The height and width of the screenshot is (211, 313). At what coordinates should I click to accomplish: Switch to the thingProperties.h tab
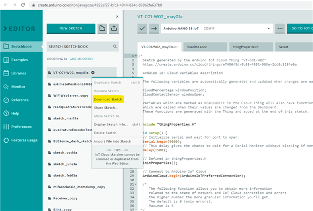point(251,47)
